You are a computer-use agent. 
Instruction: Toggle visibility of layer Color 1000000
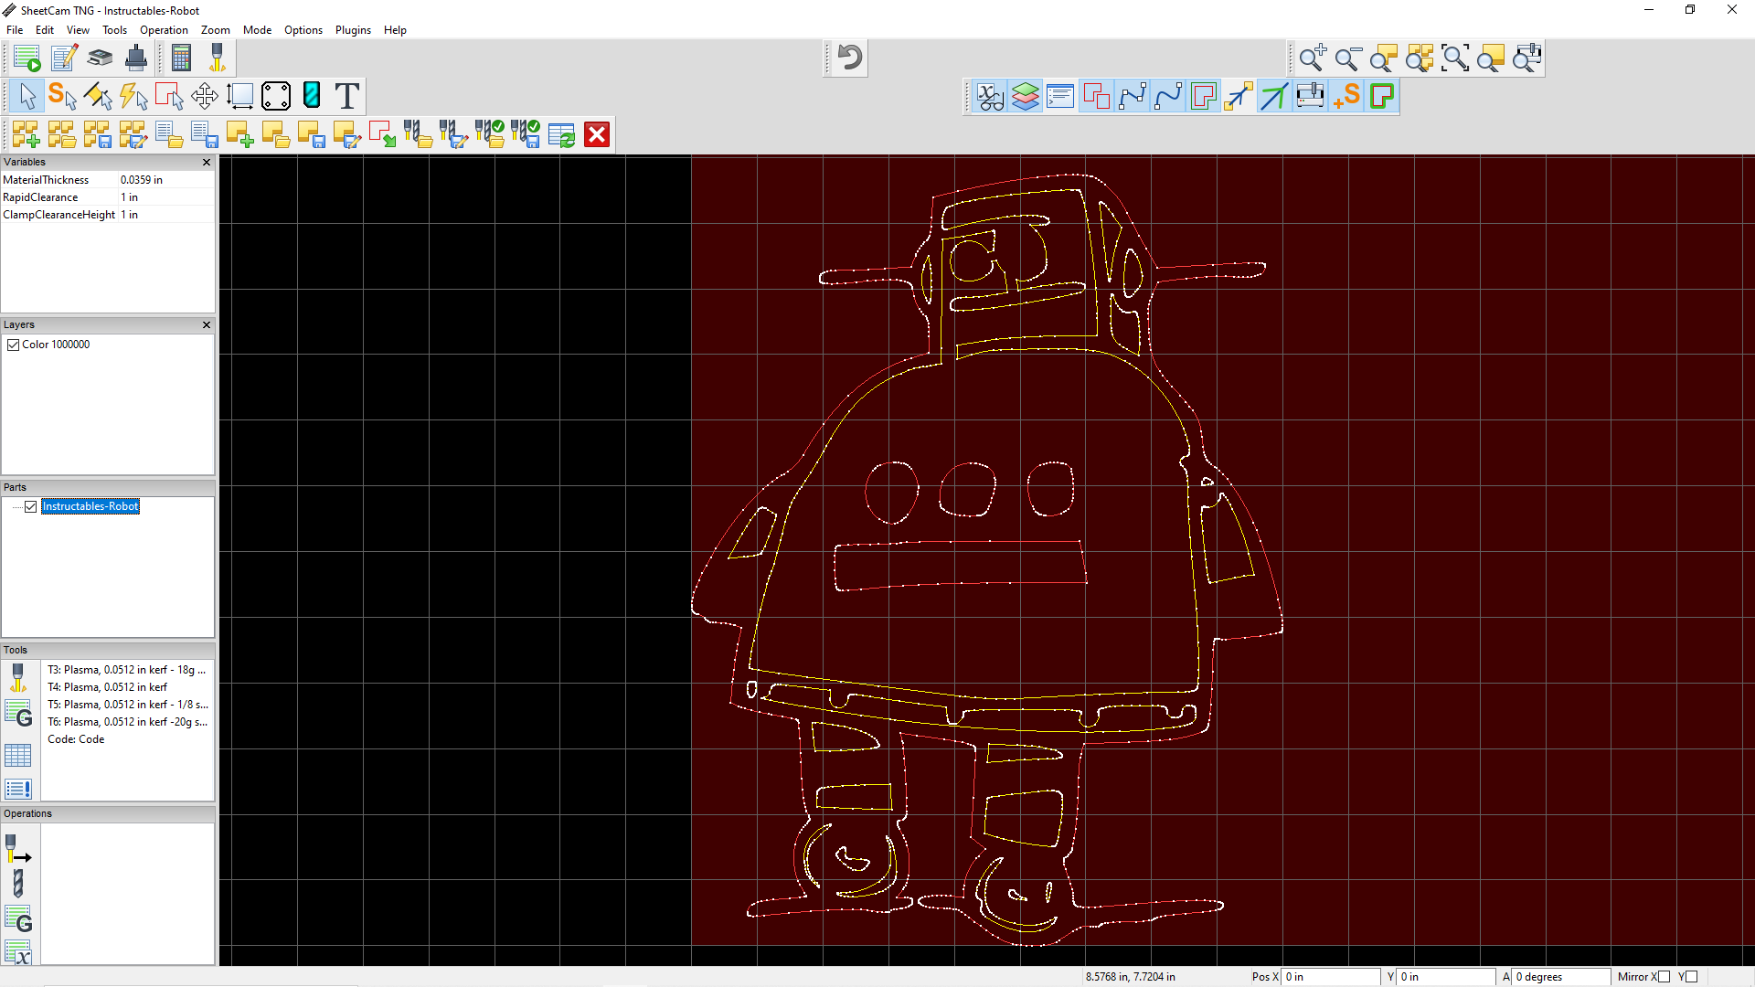click(13, 345)
